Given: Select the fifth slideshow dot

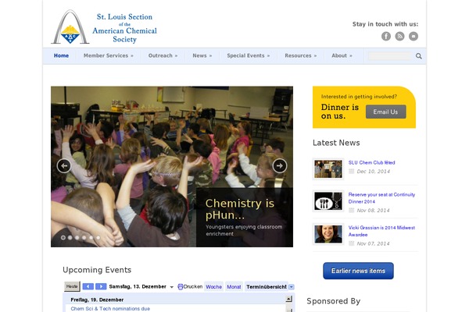Looking at the screenshot, I should click(91, 238).
